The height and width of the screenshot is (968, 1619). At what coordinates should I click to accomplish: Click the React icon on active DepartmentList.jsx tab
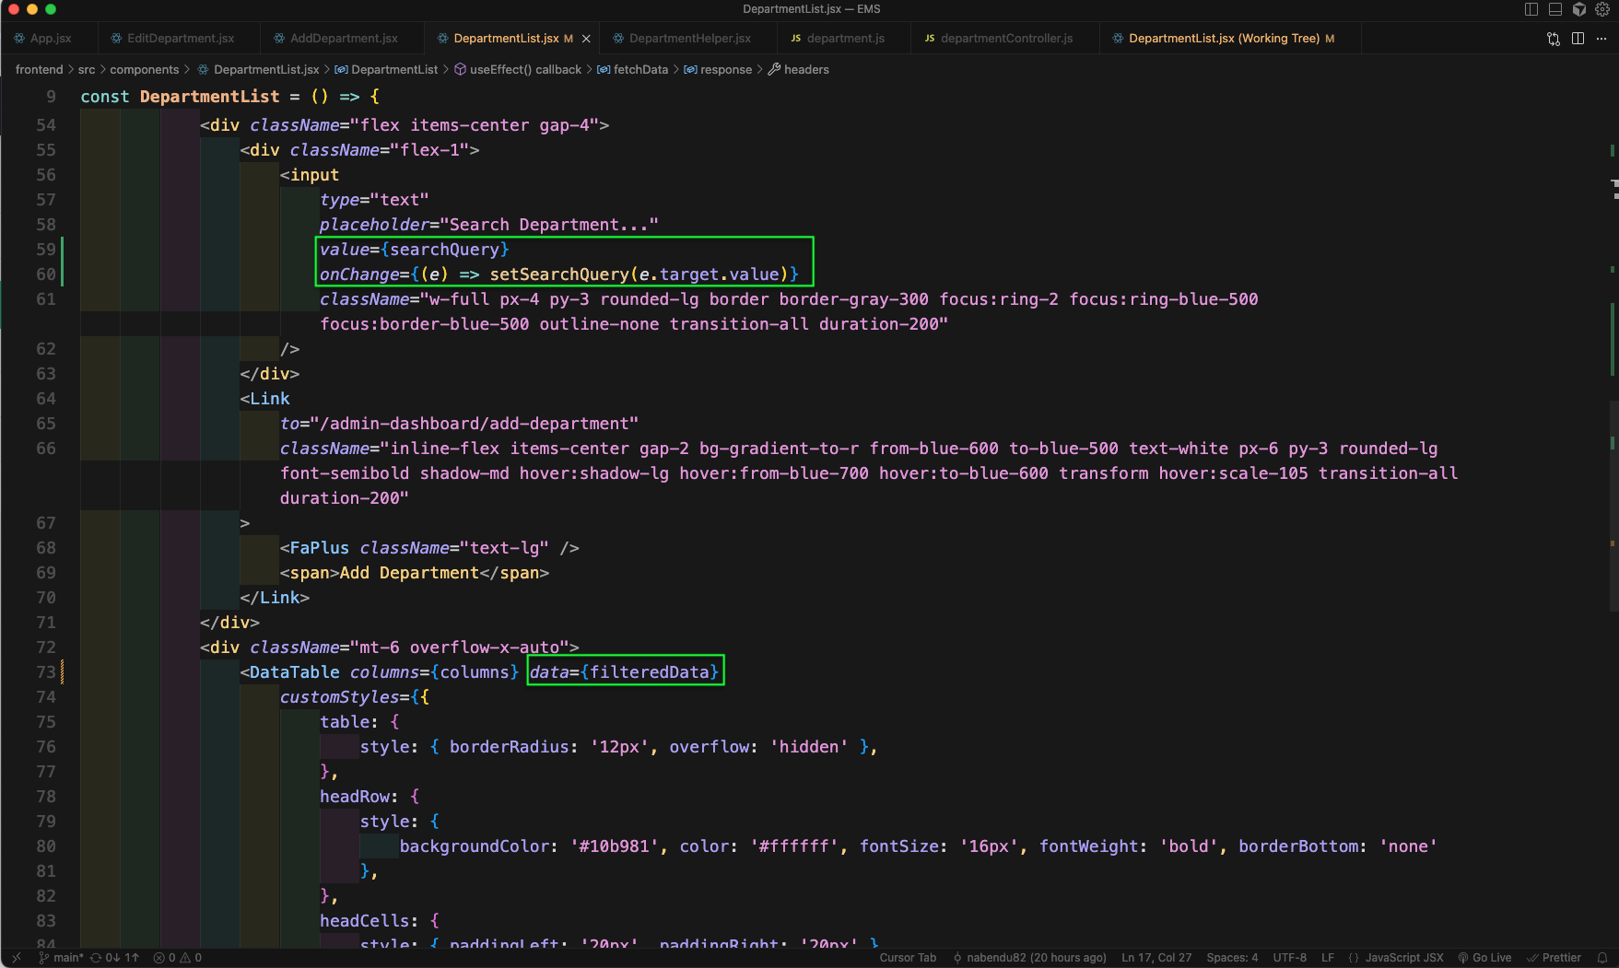point(442,39)
